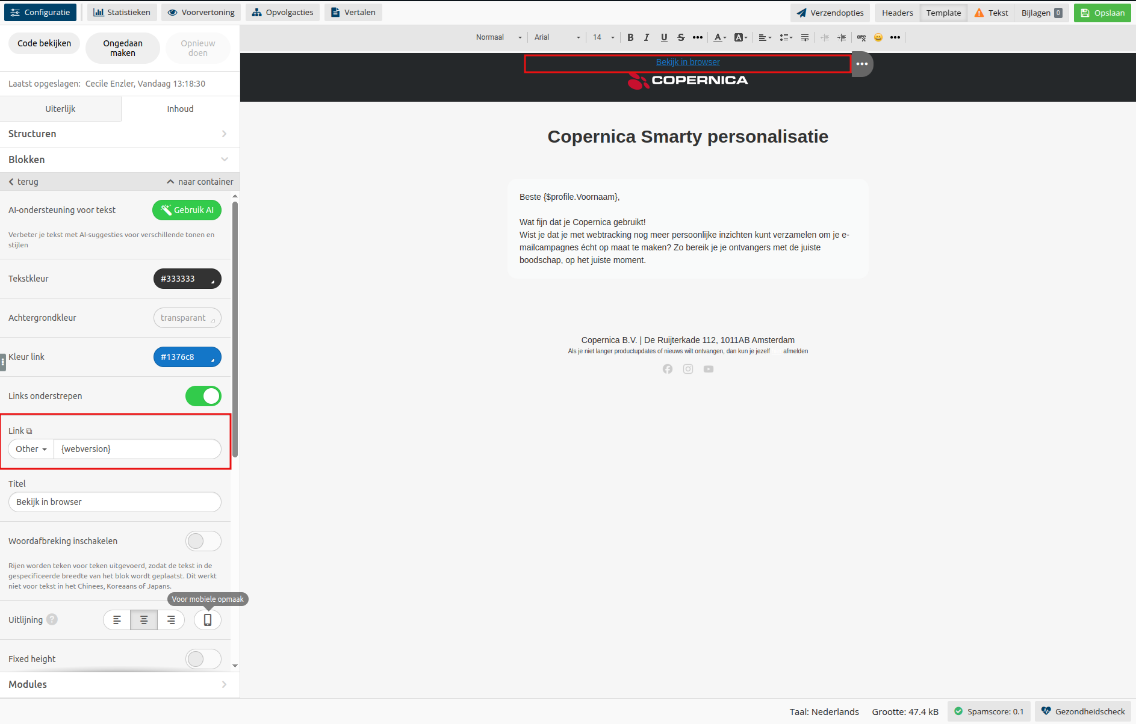Center-align the text block
This screenshot has height=724, width=1136.
144,620
